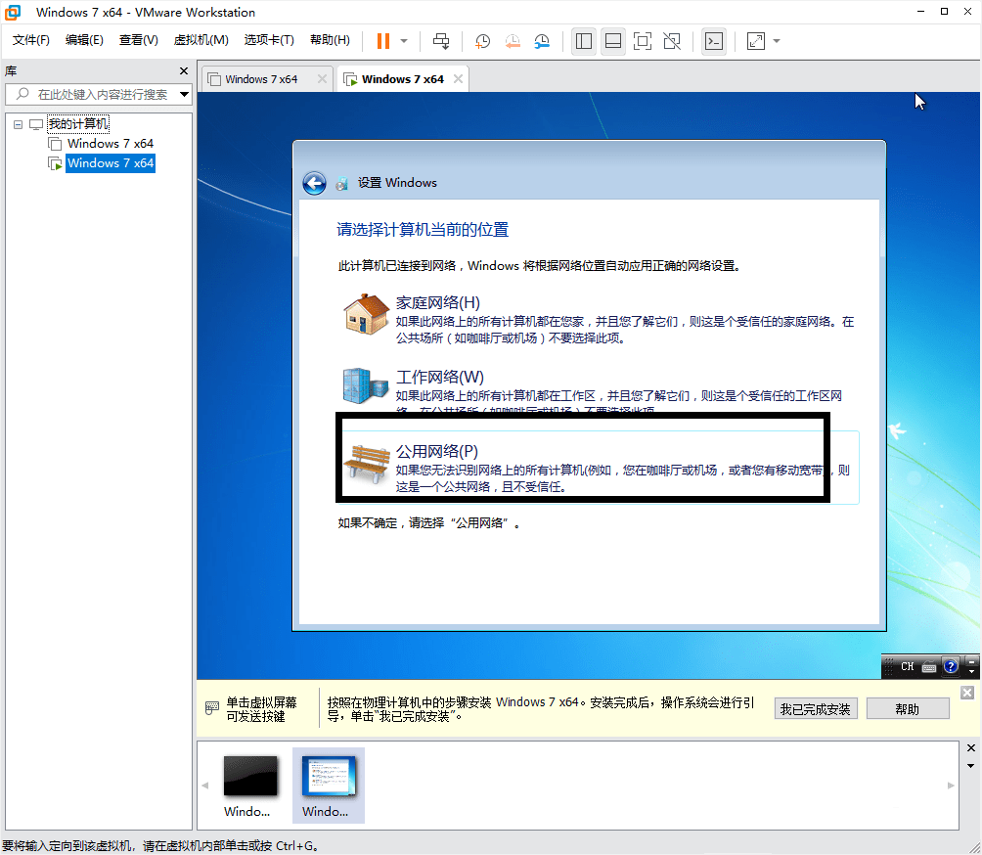
Task: Choose 家庭网络(H) home network option
Action: point(598,320)
